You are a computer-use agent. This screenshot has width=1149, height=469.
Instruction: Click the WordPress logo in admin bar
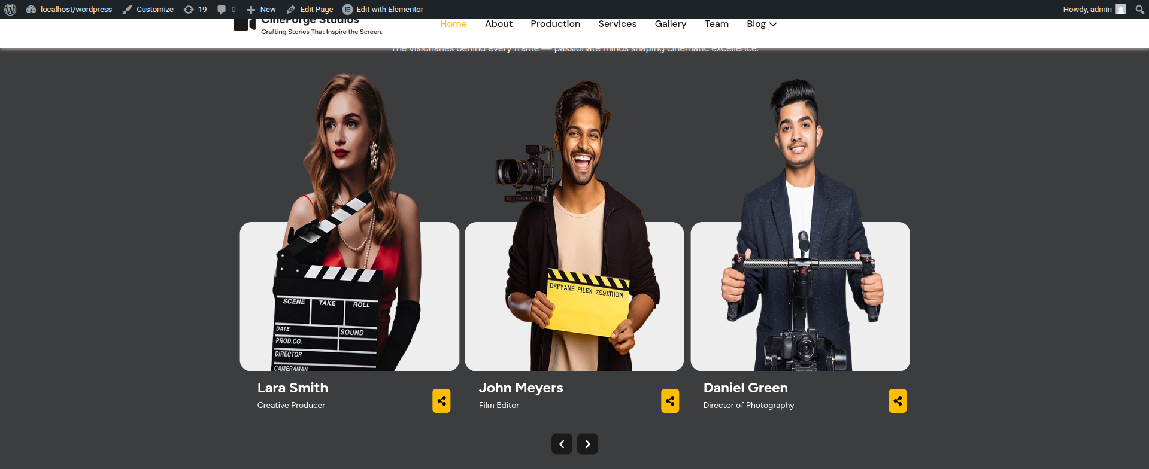(x=10, y=10)
